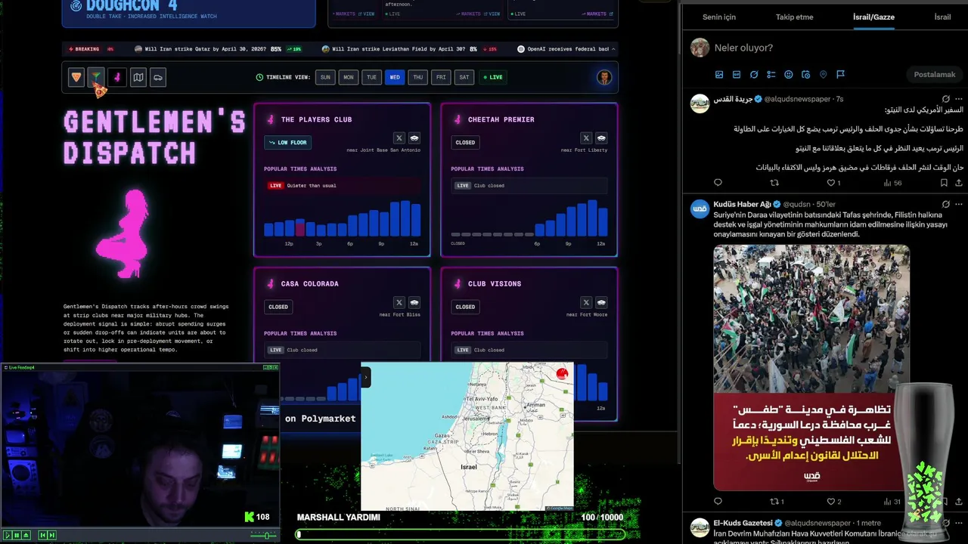This screenshot has height=544, width=968.
Task: Switch timeline view to LIVE
Action: click(492, 77)
